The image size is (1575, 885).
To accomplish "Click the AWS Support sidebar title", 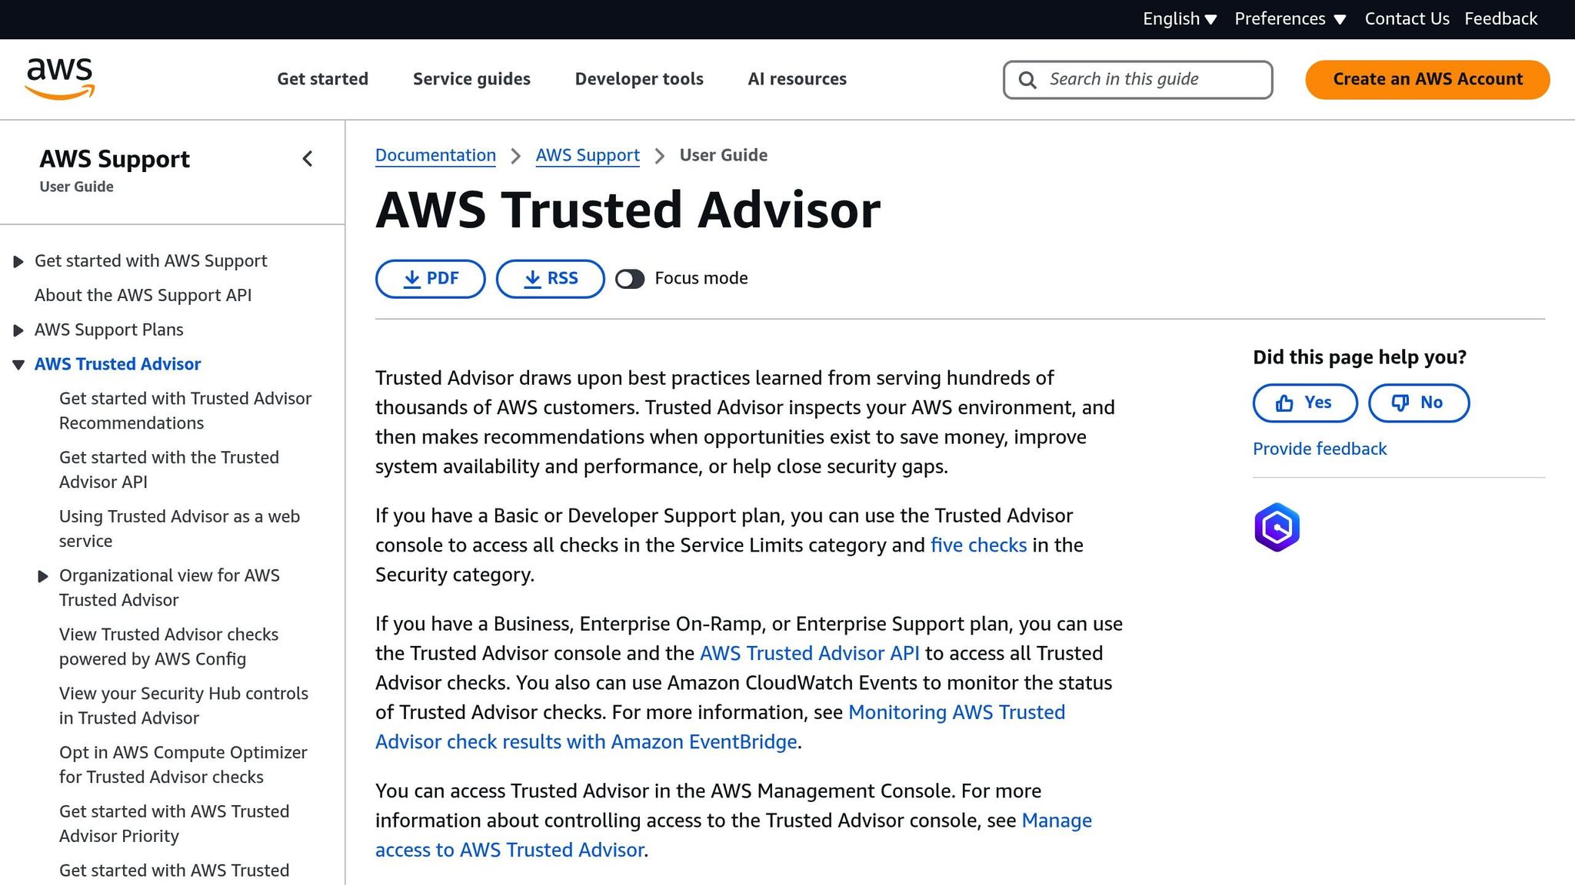I will click(x=115, y=159).
